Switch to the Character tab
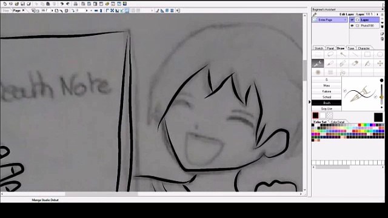This screenshot has height=218, width=388. point(364,48)
